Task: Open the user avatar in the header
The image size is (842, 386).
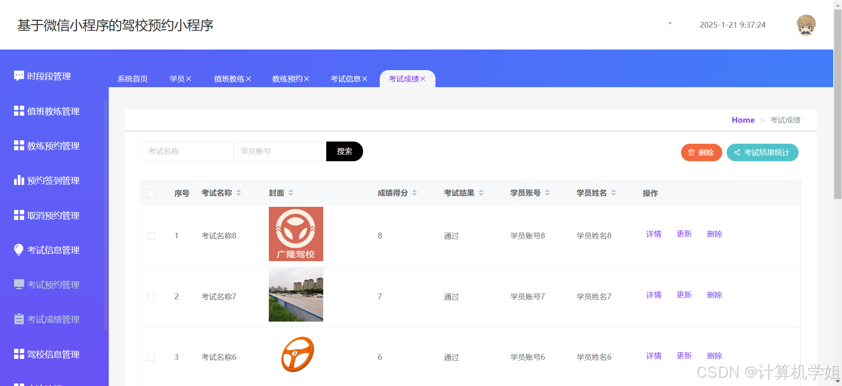Action: point(806,25)
